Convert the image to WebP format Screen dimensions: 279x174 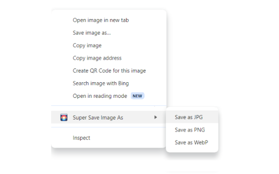point(191,142)
